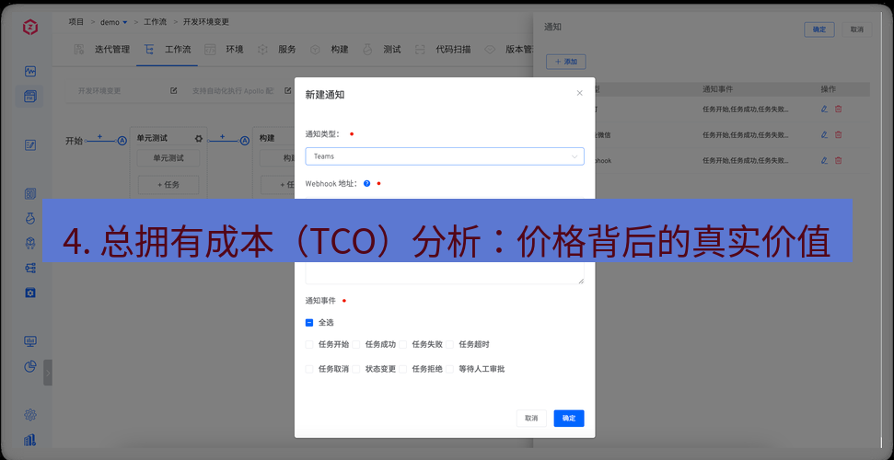Check the 任务成功 checkbox
Image resolution: width=894 pixels, height=460 pixels.
tap(355, 344)
